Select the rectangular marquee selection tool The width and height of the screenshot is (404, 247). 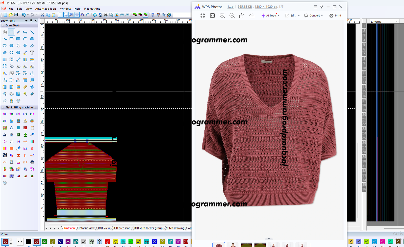pos(11,32)
